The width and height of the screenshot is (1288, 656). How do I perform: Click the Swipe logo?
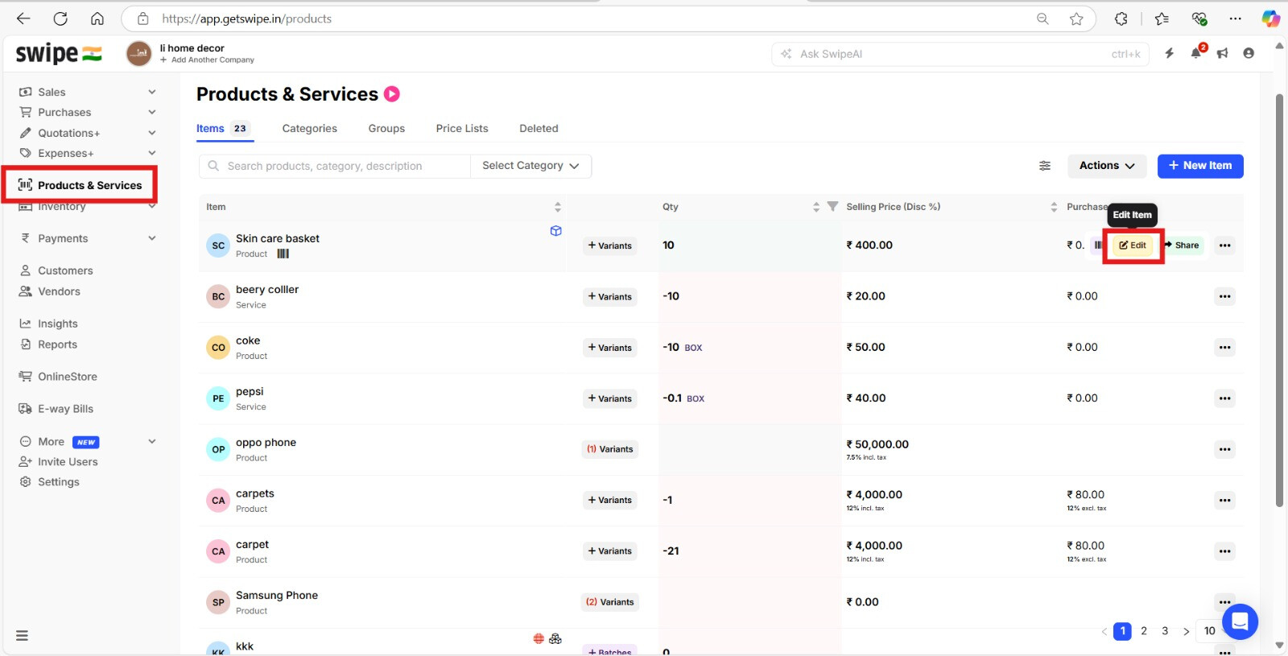59,54
